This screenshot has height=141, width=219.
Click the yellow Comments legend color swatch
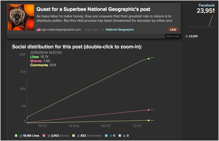[73, 136]
